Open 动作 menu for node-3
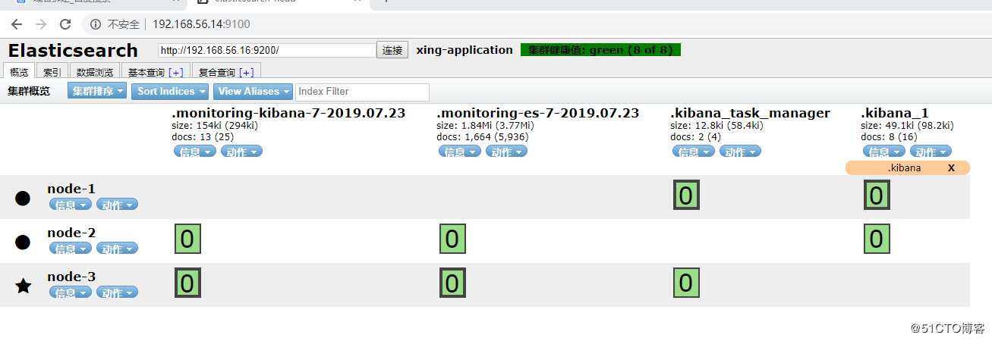Viewport: 992px width, 341px height. 117,293
